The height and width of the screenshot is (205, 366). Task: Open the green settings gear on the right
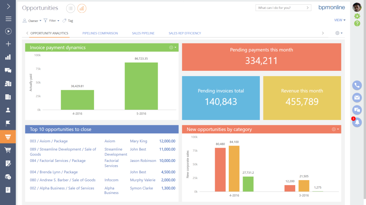pos(356,16)
